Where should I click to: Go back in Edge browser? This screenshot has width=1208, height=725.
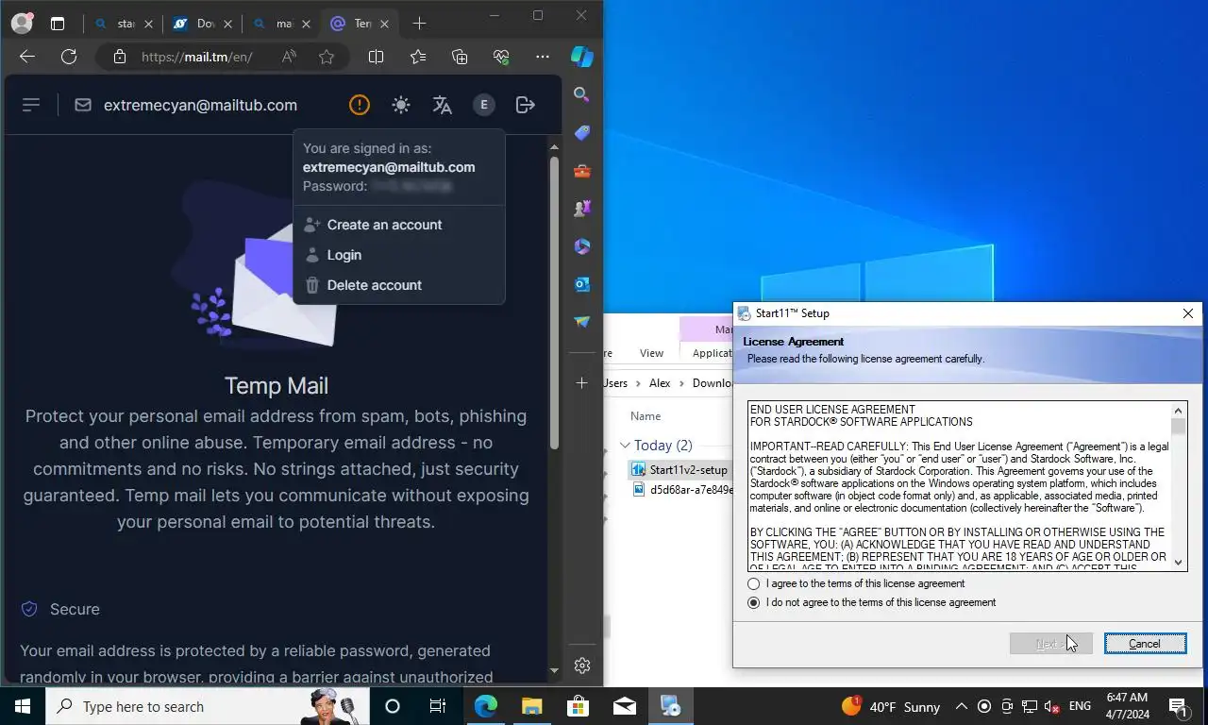tap(27, 57)
